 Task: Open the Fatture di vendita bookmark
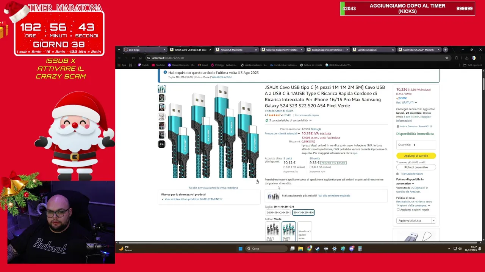[x=311, y=65]
